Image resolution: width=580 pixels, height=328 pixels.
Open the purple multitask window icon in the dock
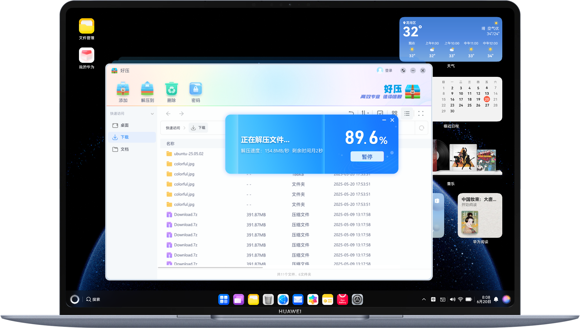pos(238,300)
